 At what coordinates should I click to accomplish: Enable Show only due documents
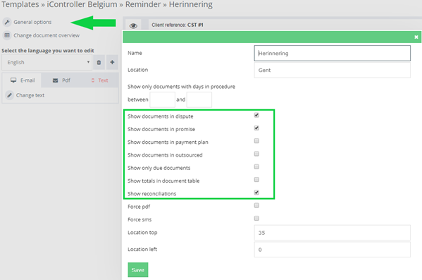click(x=256, y=167)
